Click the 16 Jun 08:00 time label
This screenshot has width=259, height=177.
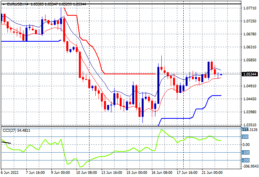point(162,173)
